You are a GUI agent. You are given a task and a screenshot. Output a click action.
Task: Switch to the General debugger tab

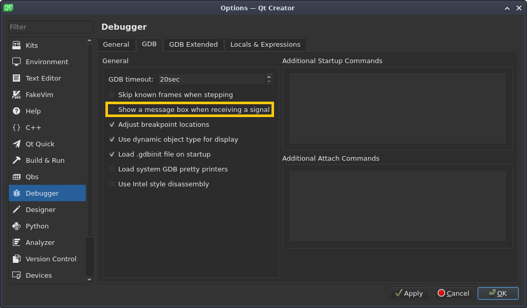[116, 44]
